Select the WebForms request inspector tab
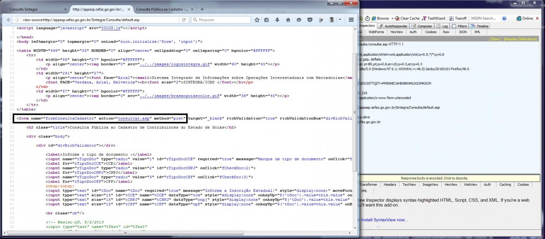545x239 pixels. [x=376, y=32]
